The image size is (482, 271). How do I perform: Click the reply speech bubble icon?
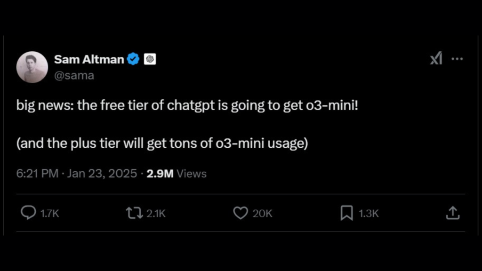point(28,213)
